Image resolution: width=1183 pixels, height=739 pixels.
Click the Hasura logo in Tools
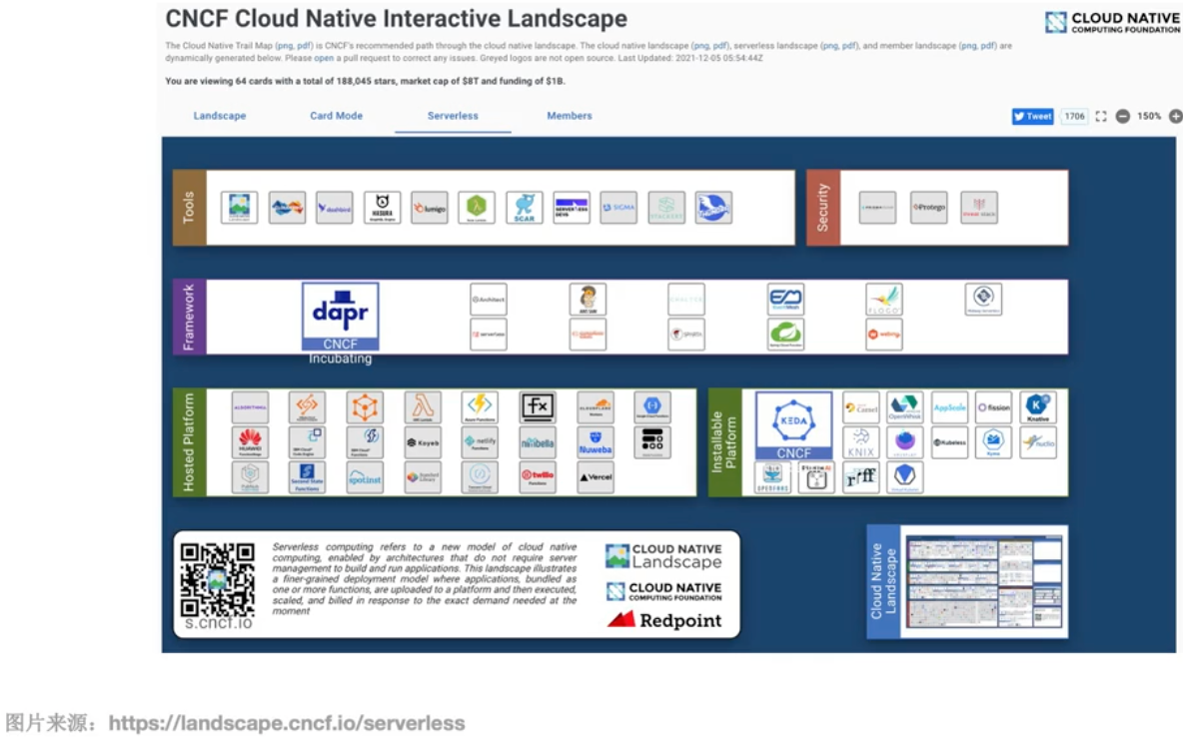coord(383,208)
